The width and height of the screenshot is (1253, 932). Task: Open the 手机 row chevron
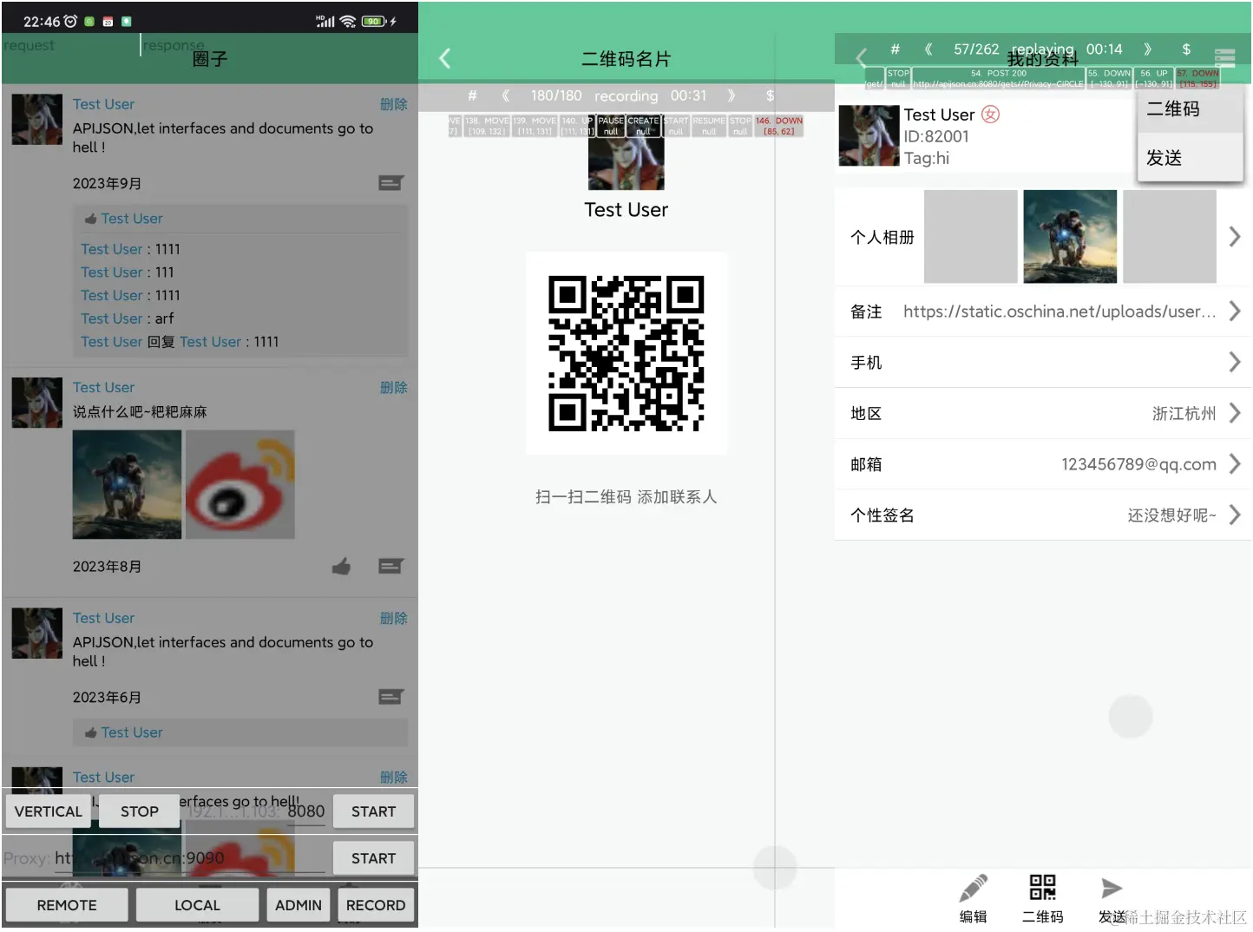1234,362
